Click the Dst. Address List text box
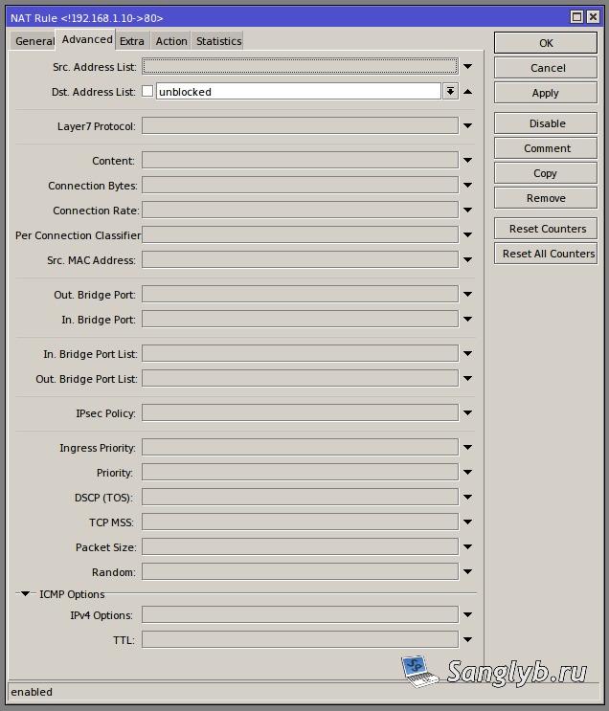Screen dimensions: 609x711 coord(298,91)
